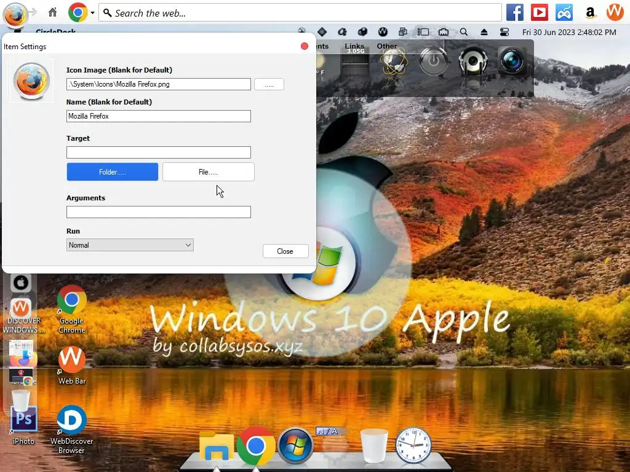Click the network port icon in menu bar
This screenshot has height=472, width=630.
tap(444, 32)
